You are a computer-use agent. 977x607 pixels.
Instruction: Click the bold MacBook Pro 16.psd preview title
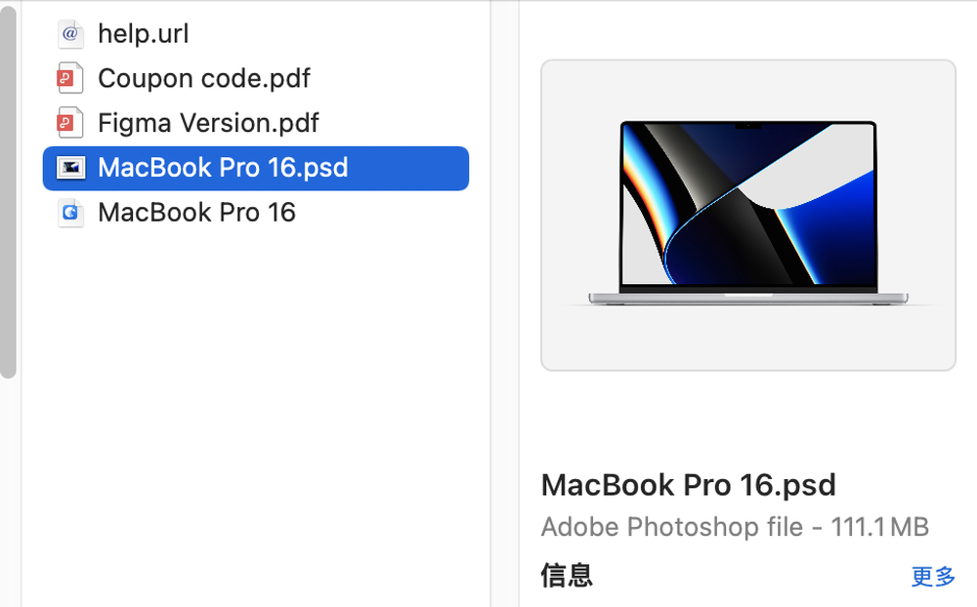[x=688, y=485]
